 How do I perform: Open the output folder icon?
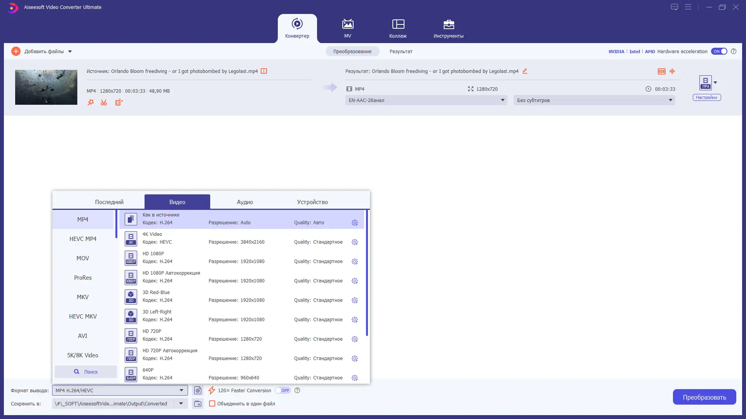pyautogui.click(x=198, y=403)
